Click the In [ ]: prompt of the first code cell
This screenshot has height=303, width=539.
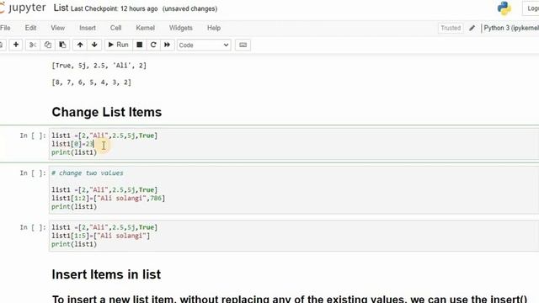33,136
